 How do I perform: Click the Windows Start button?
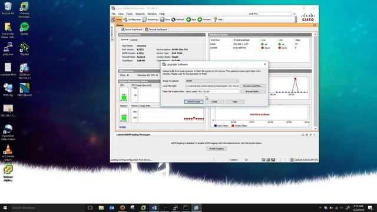point(5,208)
